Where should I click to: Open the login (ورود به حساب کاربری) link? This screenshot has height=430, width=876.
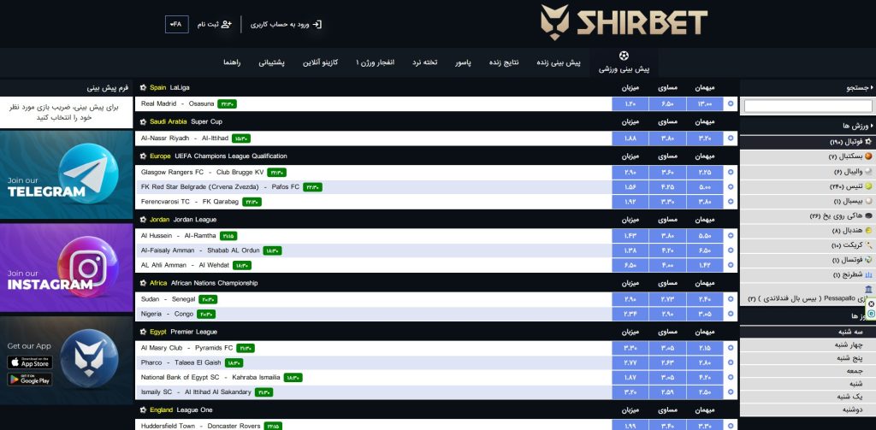coord(286,24)
